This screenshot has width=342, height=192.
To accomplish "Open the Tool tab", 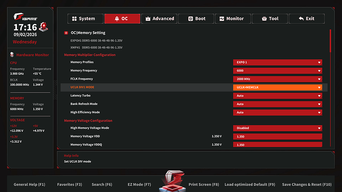I will (x=270, y=19).
